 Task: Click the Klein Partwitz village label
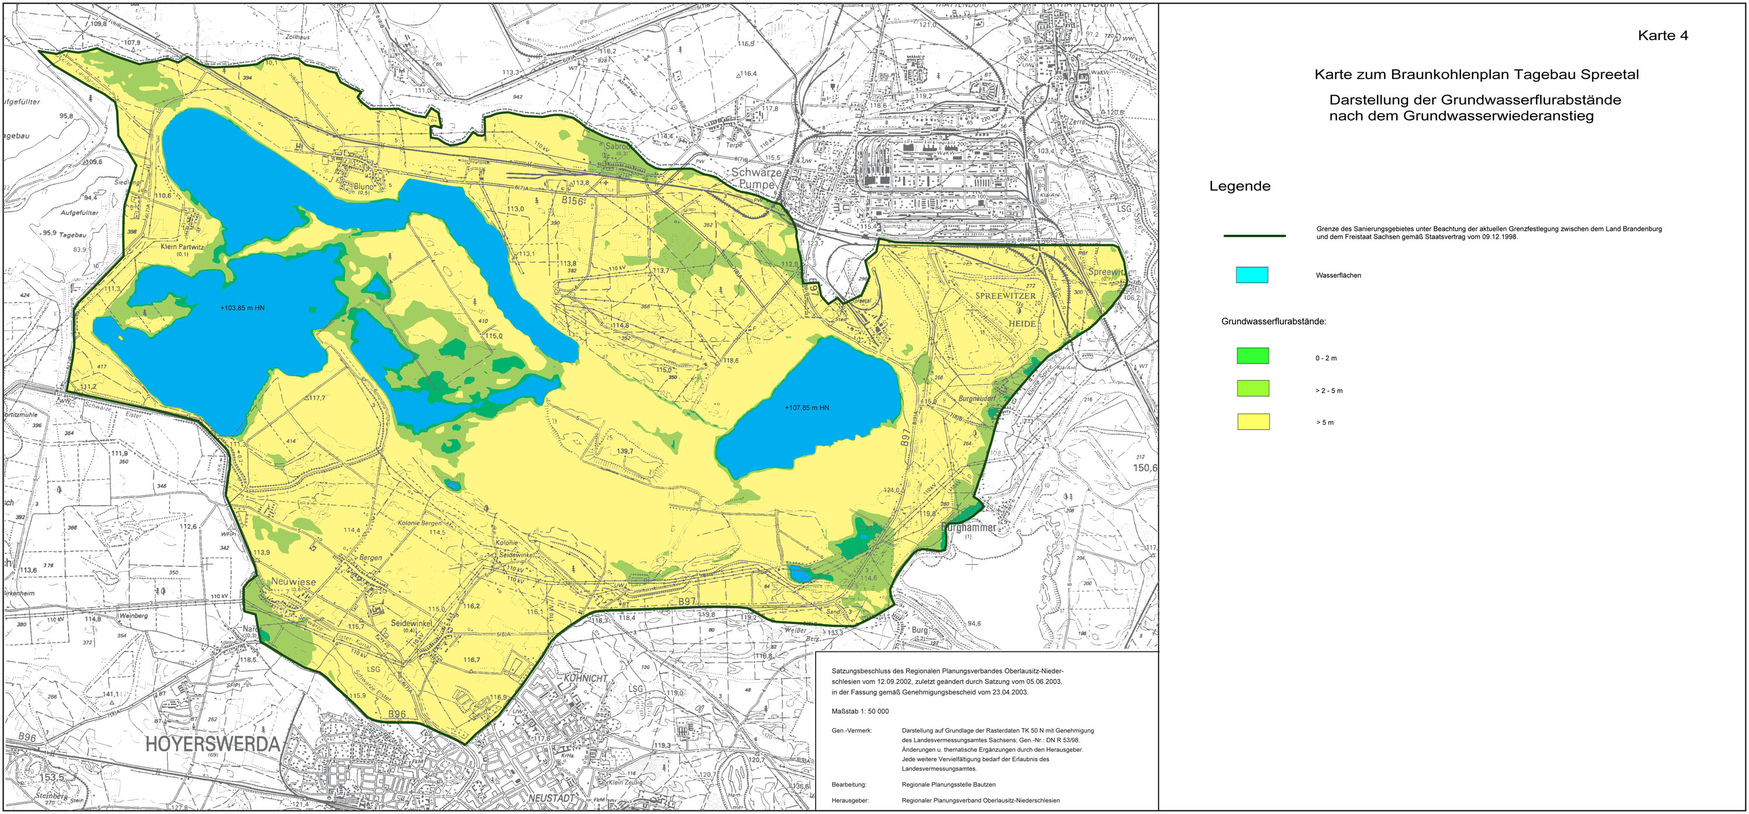182,247
